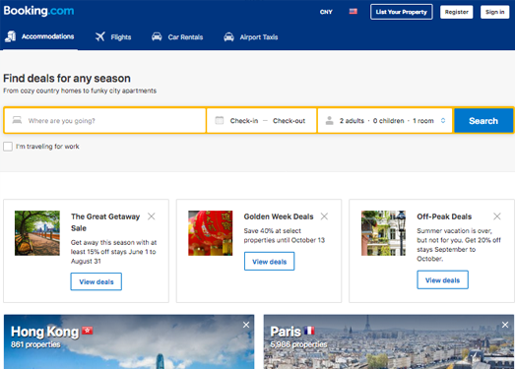Open language selector via US flag icon
The height and width of the screenshot is (369, 515).
click(354, 12)
